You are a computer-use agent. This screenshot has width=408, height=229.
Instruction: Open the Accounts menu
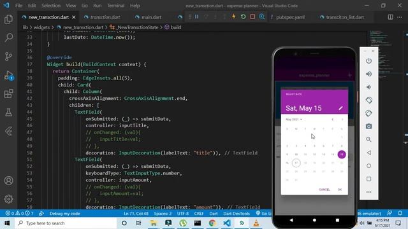coord(8,181)
